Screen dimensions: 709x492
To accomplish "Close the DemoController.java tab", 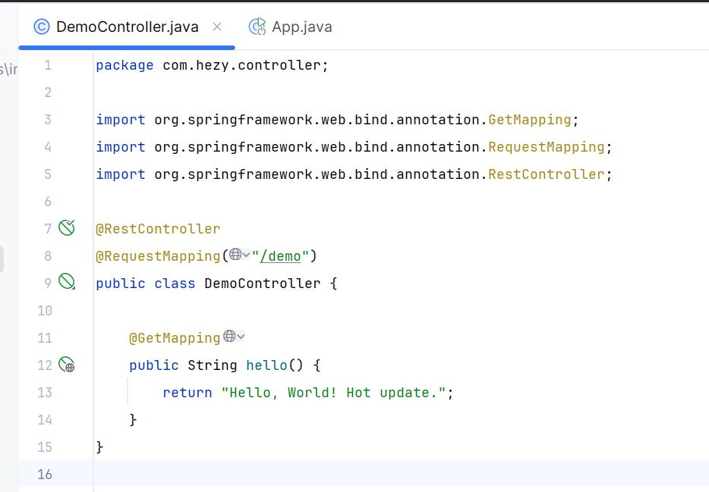I will click(217, 27).
